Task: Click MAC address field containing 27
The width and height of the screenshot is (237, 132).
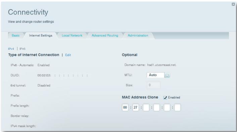Action: click(136, 108)
